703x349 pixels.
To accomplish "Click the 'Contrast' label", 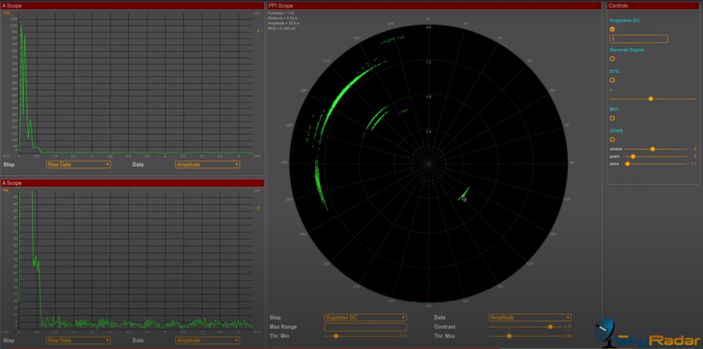I will 445,327.
